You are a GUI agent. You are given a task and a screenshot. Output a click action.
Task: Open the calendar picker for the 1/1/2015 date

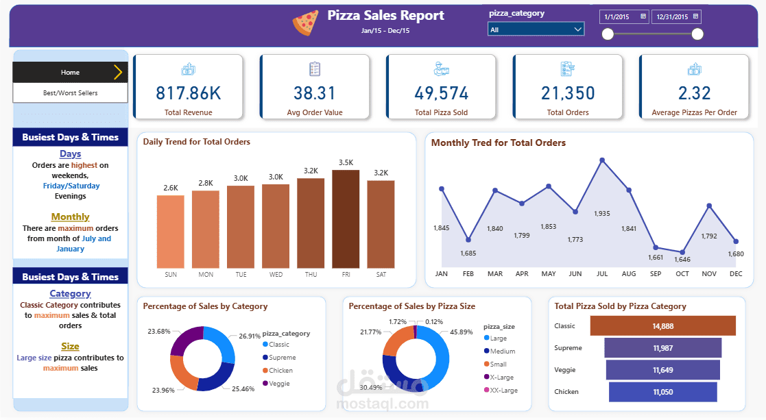click(641, 16)
